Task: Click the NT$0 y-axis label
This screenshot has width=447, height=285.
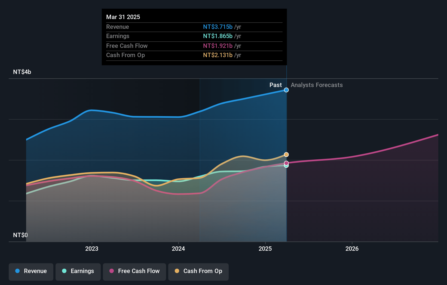Action: coord(20,235)
